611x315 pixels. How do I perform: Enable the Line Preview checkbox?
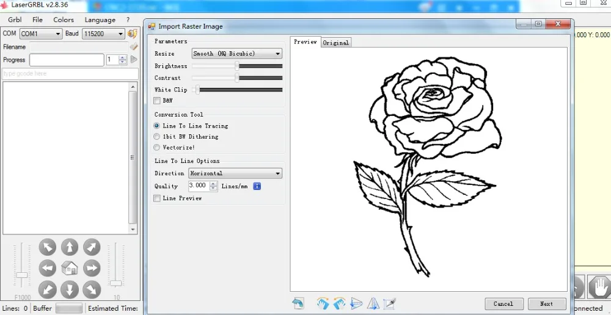[x=157, y=198]
